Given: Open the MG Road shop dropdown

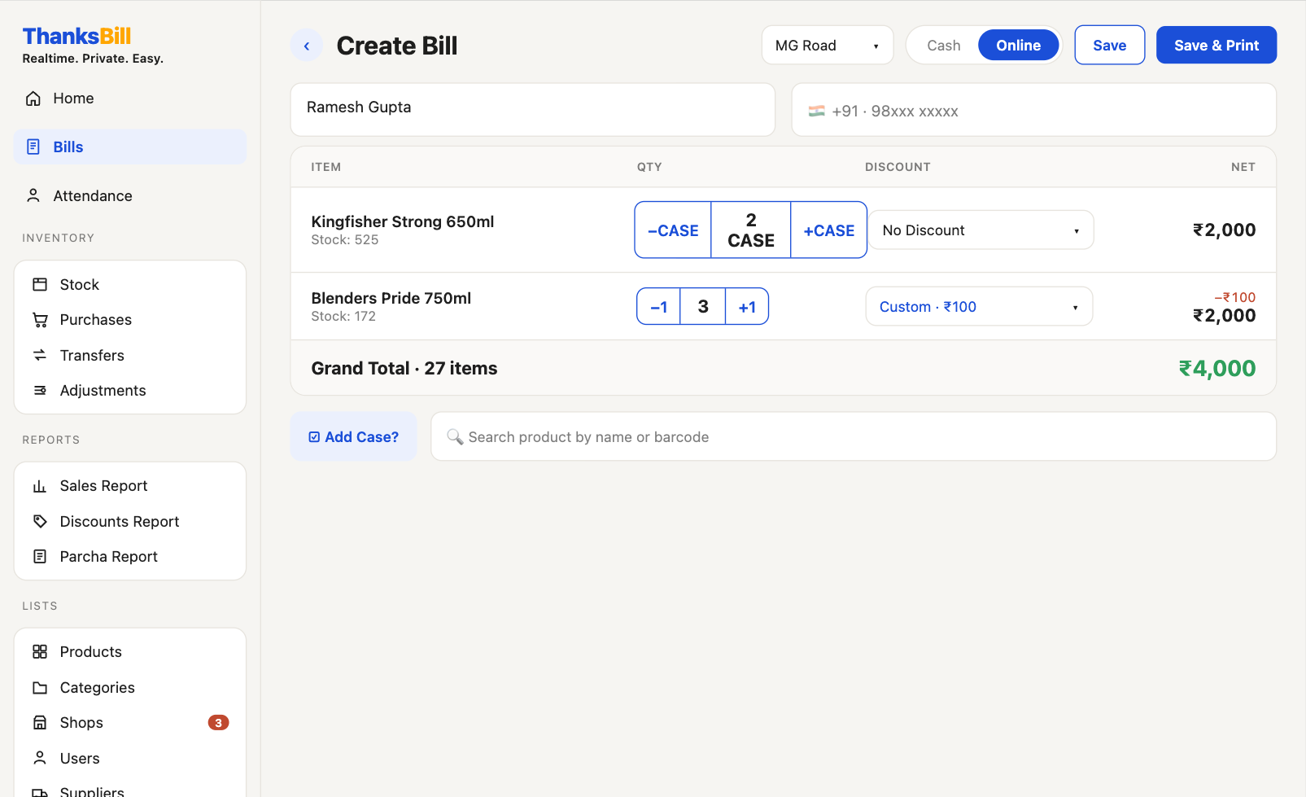Looking at the screenshot, I should (828, 46).
